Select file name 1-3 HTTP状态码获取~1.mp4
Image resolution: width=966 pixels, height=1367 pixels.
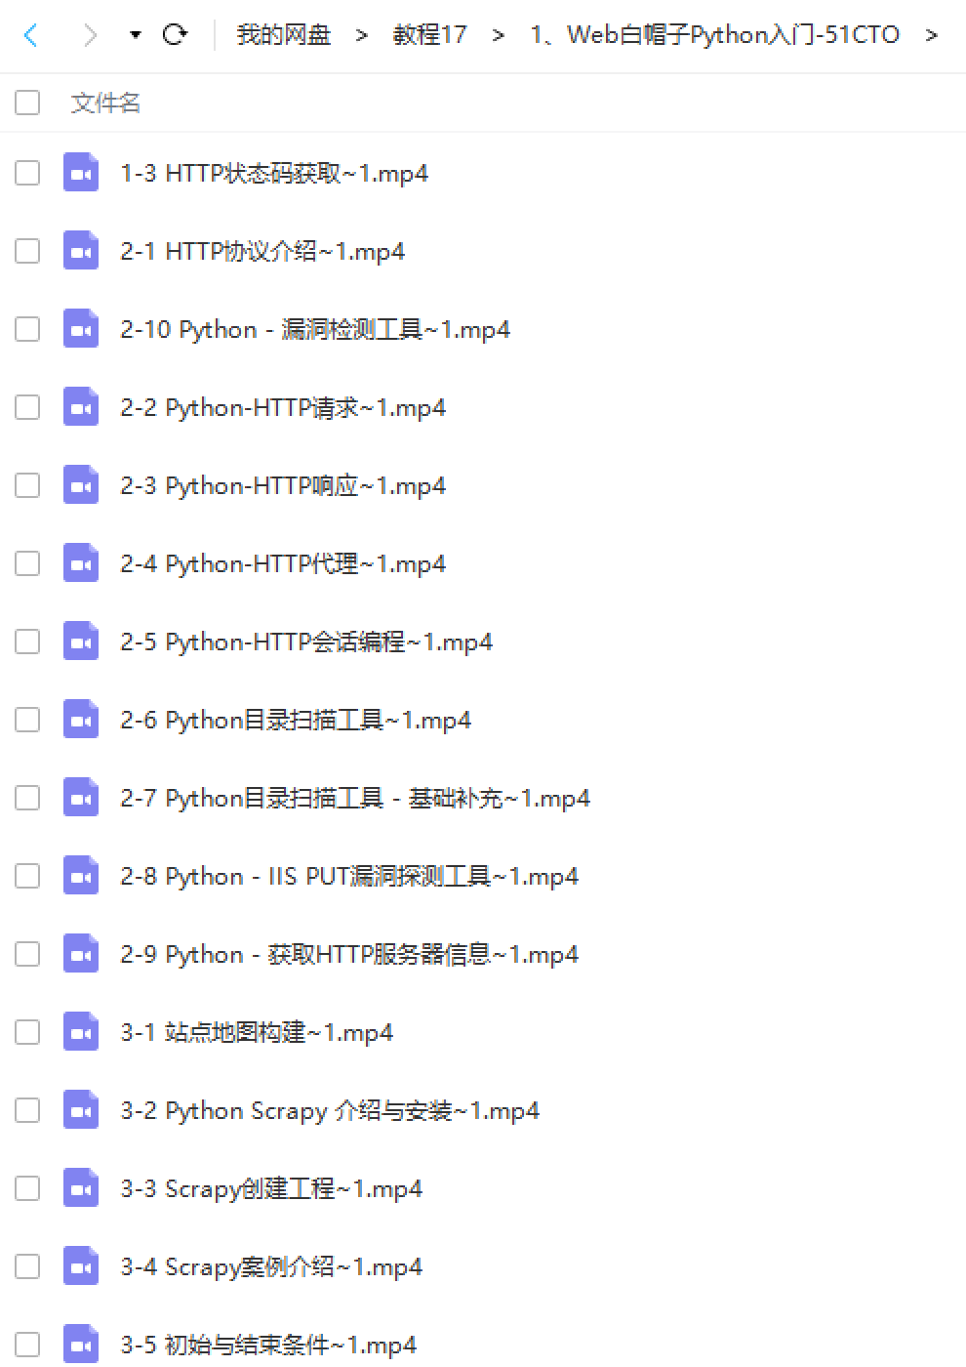[x=274, y=174]
